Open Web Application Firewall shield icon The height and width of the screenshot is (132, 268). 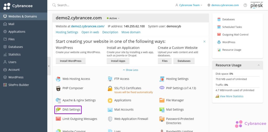110,119
